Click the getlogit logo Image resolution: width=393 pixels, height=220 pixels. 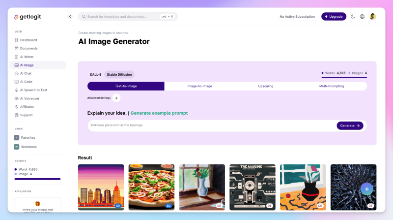tap(27, 17)
